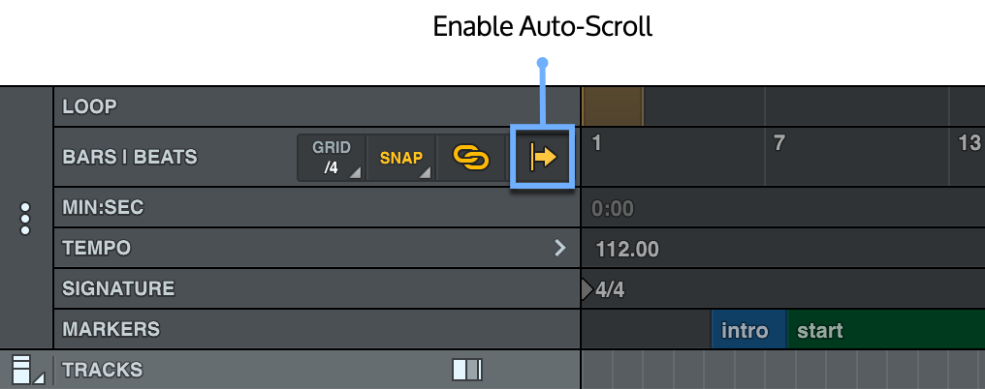Click the 4/4 signature marker triangle
The image size is (985, 389).
586,288
